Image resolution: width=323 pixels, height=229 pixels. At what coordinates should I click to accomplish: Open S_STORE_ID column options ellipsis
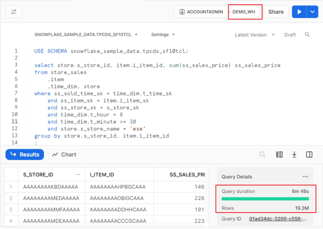(x=78, y=174)
